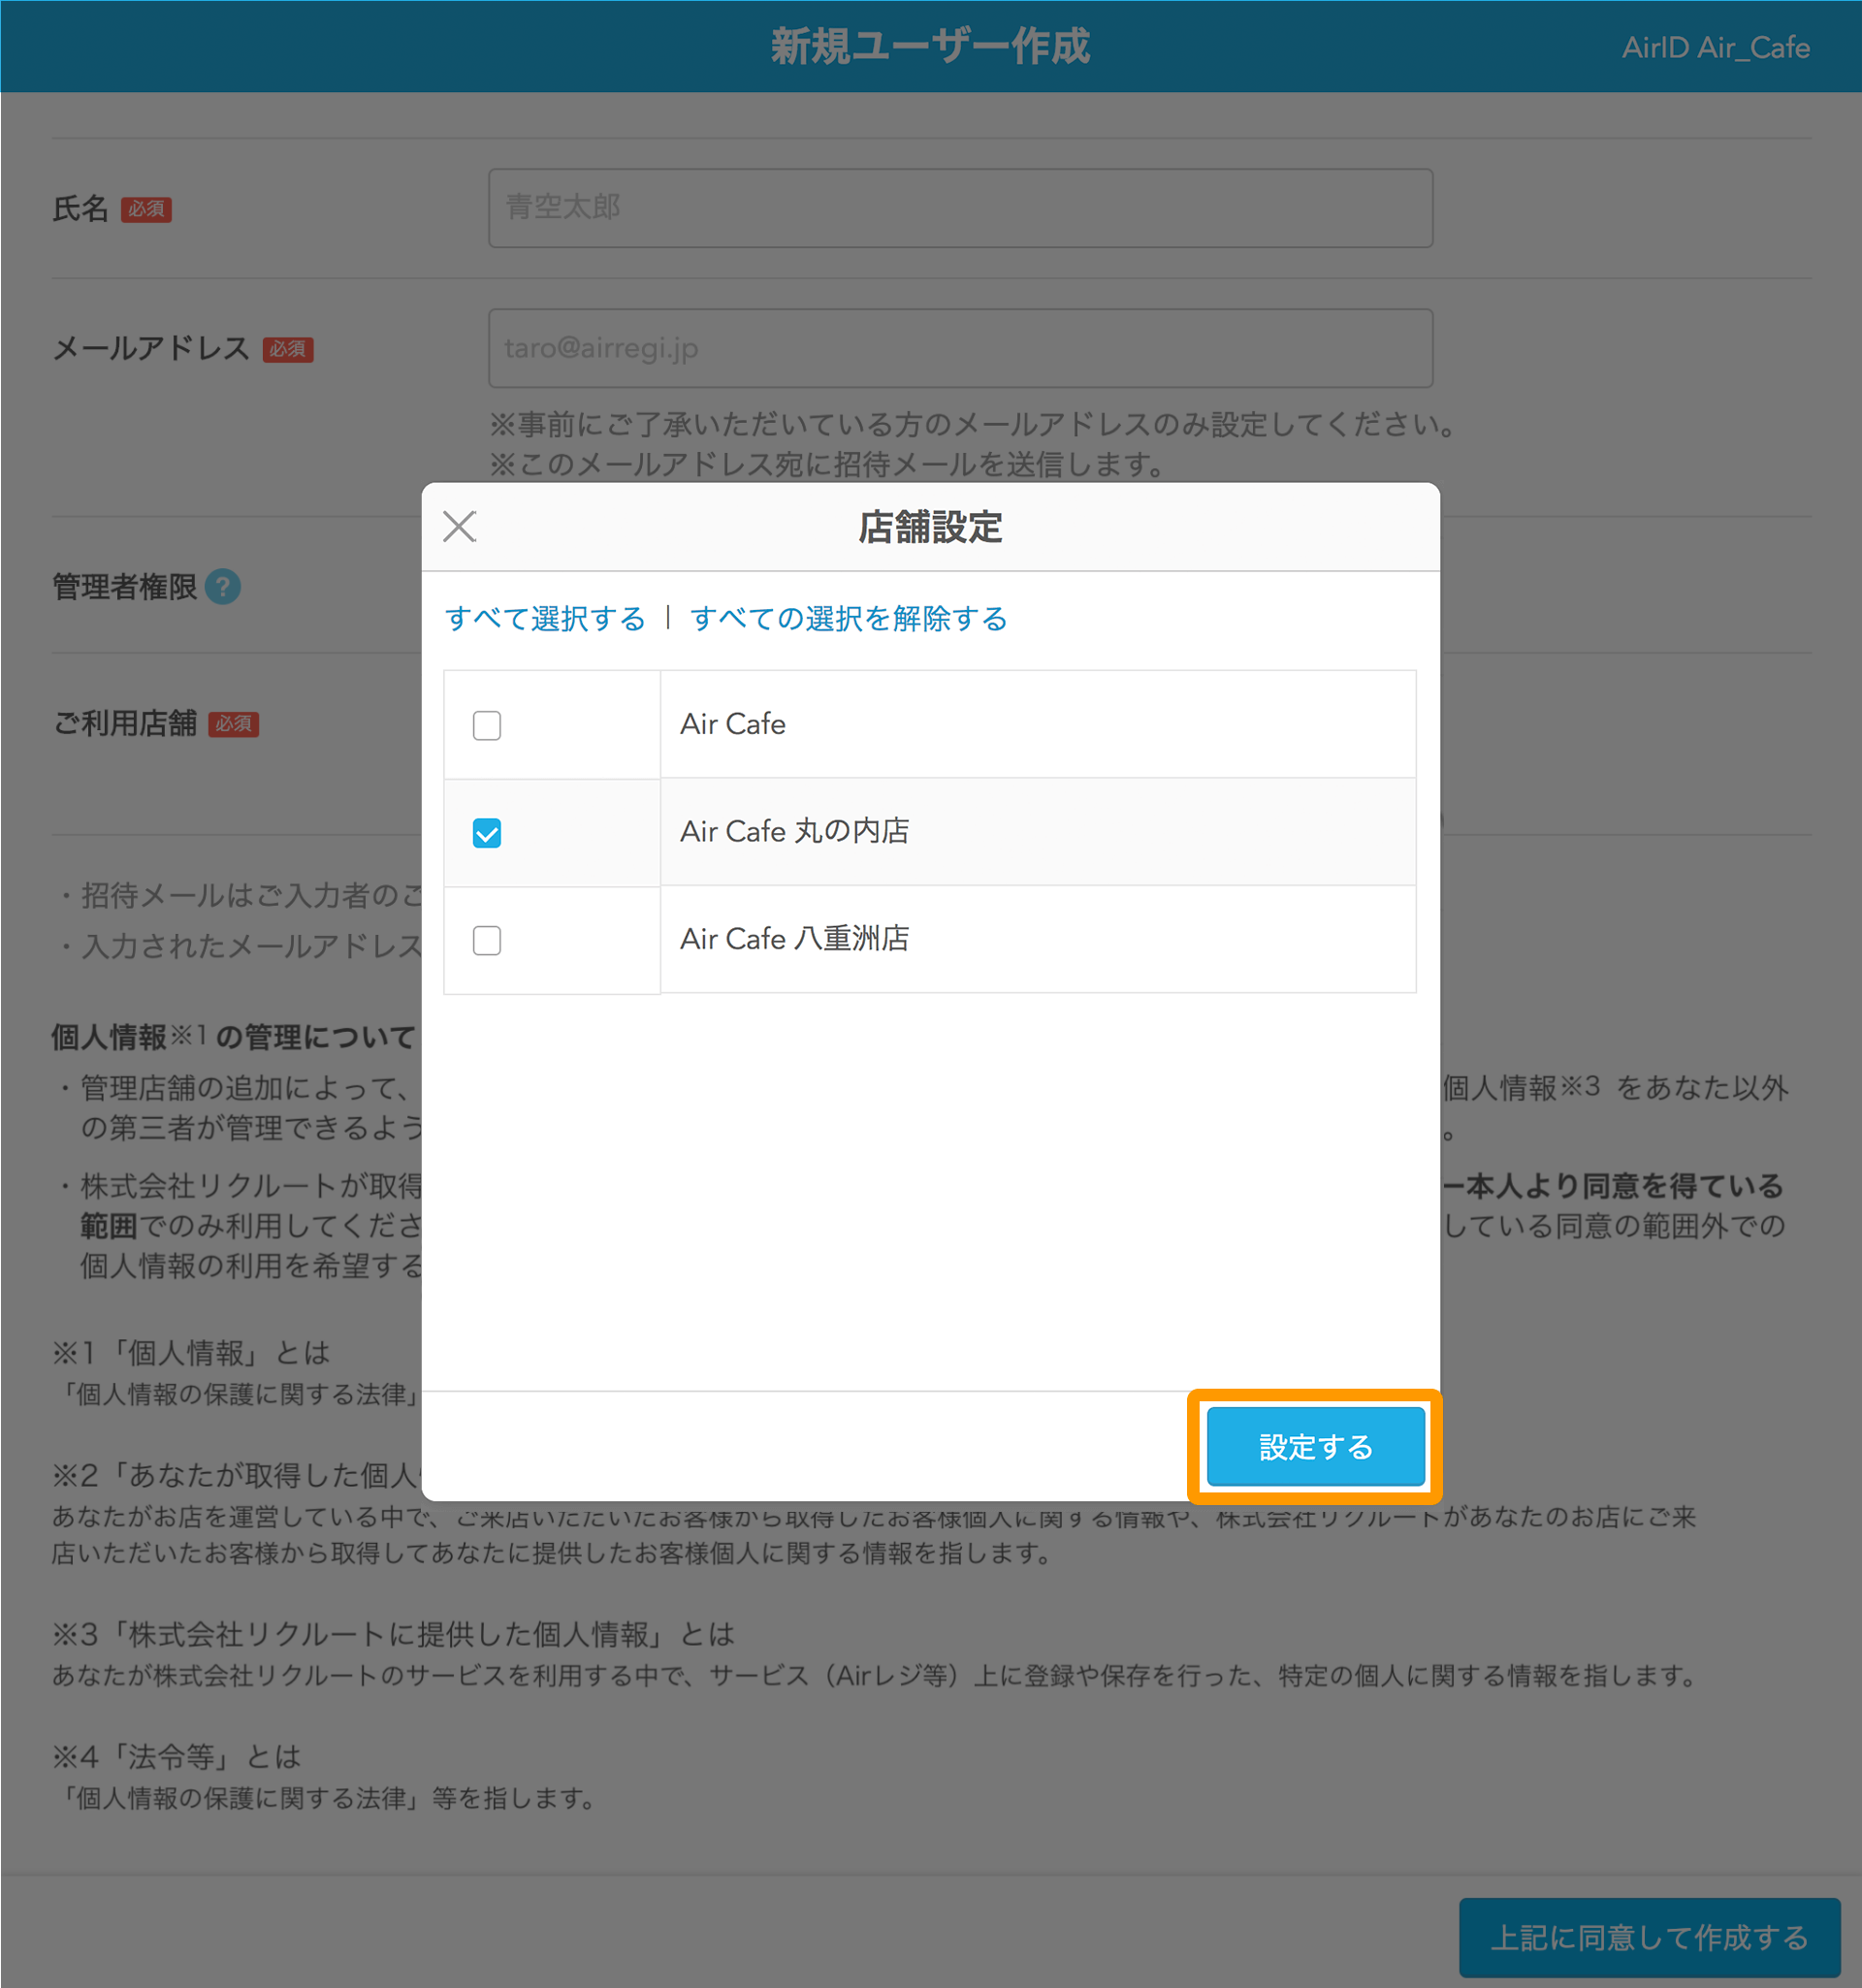
Task: Close the 店舗設定 dialog with X
Action: tap(459, 526)
